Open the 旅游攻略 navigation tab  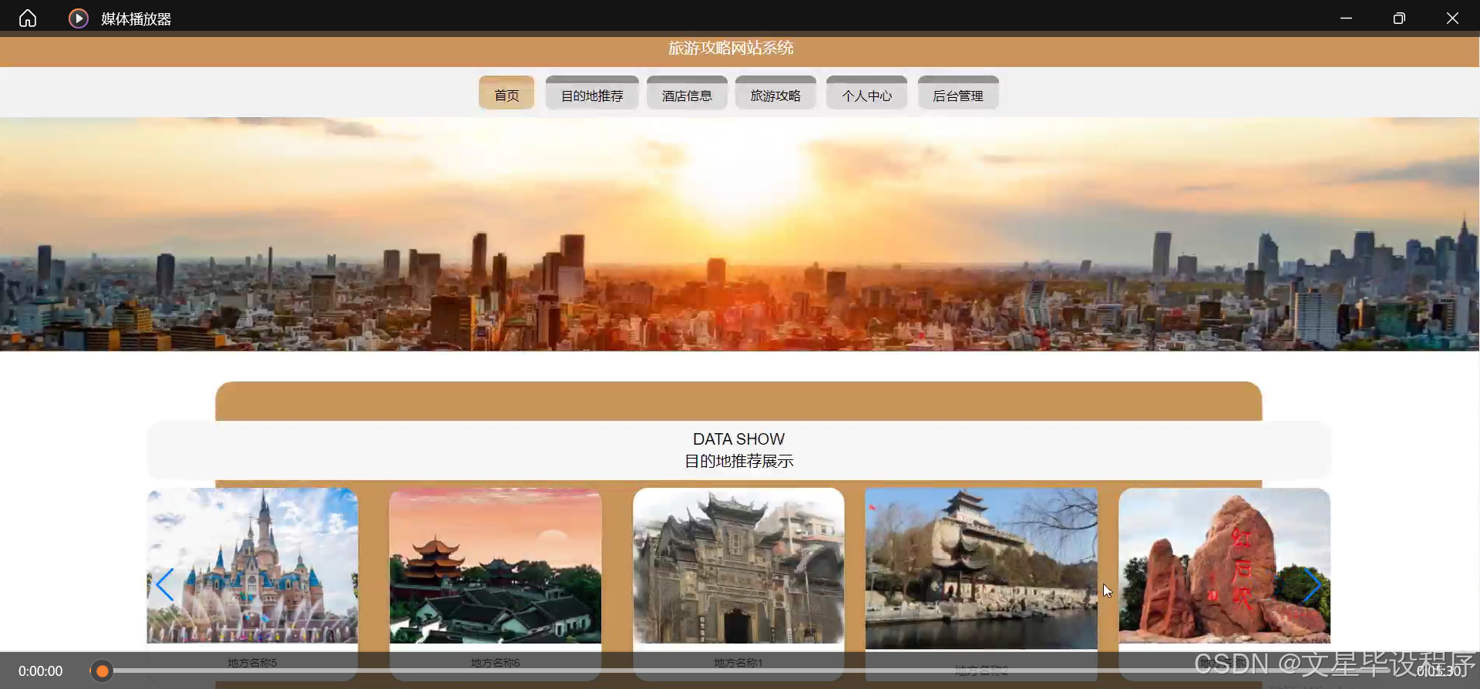point(775,93)
